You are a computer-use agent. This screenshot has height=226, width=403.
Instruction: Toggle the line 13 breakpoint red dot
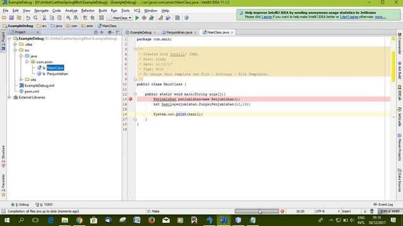(130, 99)
